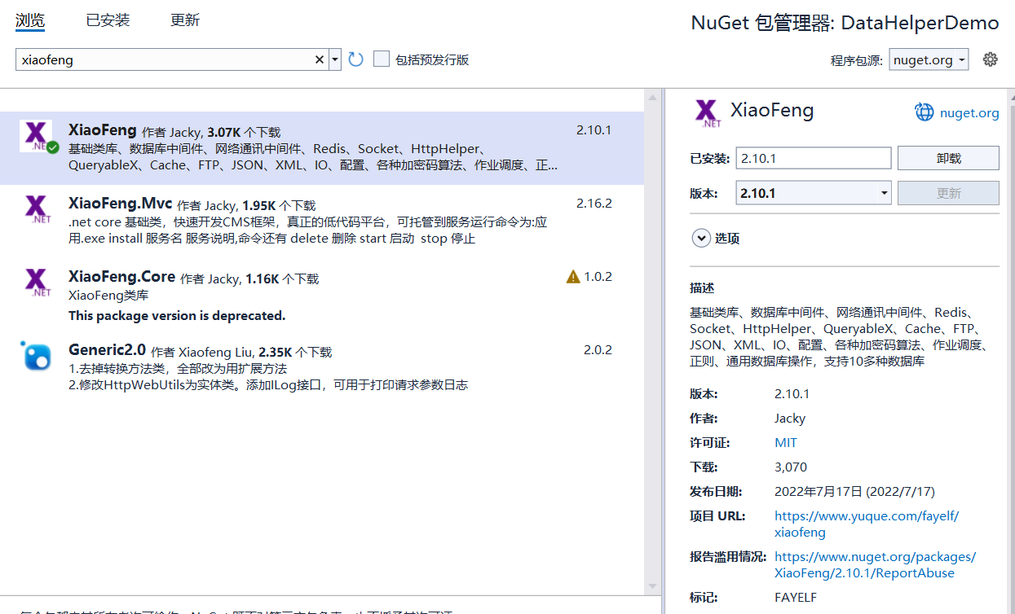Click the globe icon beside nuget.org
The image size is (1015, 614).
(924, 112)
